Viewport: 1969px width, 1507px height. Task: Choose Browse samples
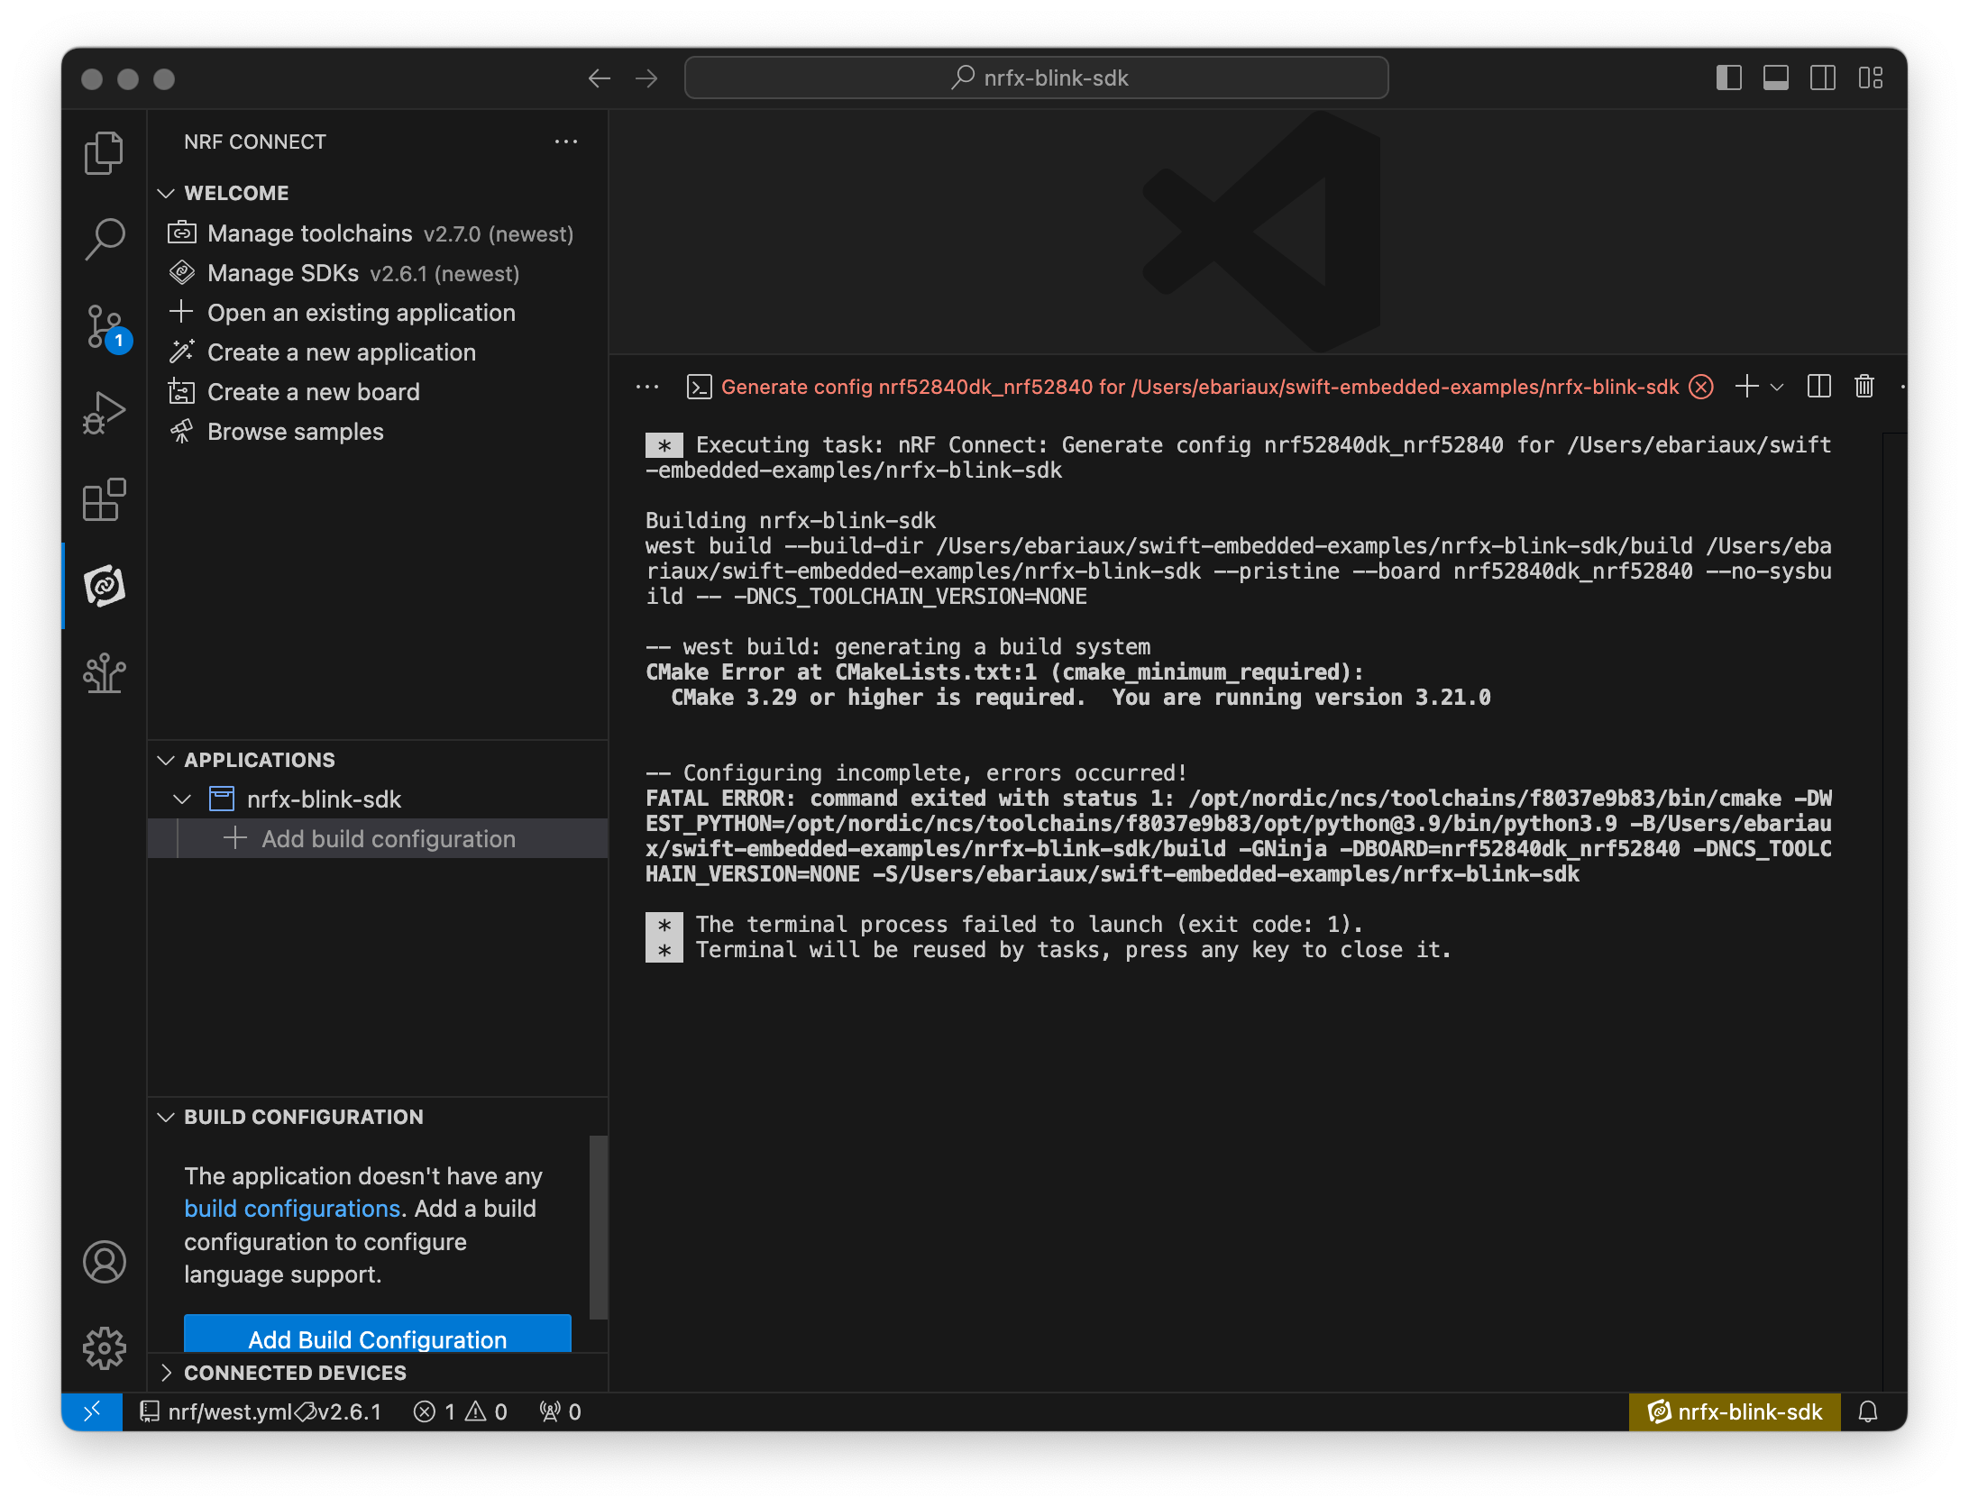[378, 432]
